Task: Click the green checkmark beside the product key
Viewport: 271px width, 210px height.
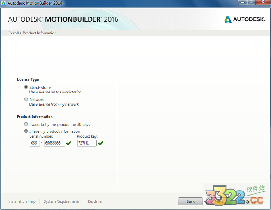Action: pyautogui.click(x=101, y=143)
